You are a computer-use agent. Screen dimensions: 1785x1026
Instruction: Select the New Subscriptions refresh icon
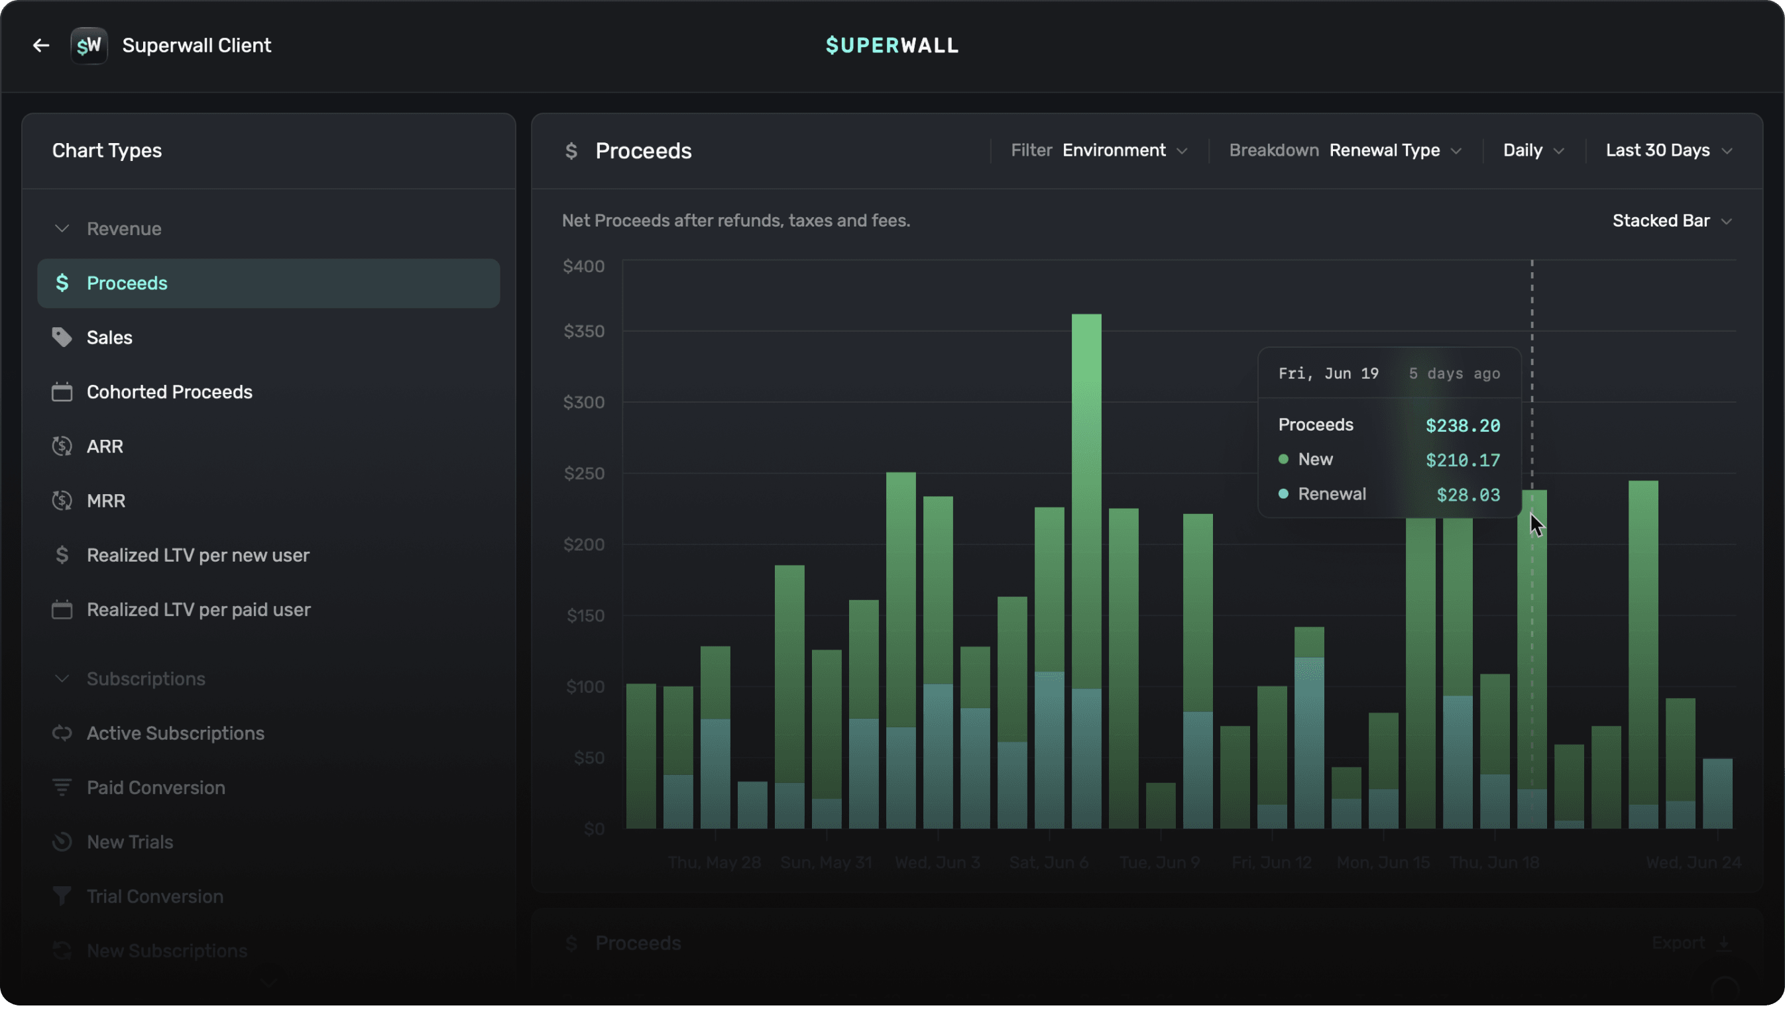pos(62,950)
